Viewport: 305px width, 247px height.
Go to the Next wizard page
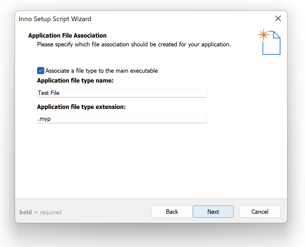[213, 212]
